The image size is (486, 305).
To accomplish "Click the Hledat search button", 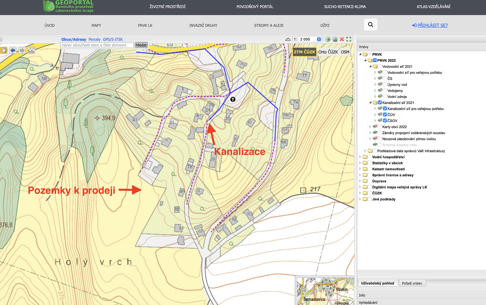I will pos(141,45).
